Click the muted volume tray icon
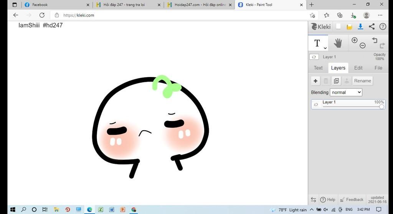The height and width of the screenshot is (214, 393). (x=326, y=209)
